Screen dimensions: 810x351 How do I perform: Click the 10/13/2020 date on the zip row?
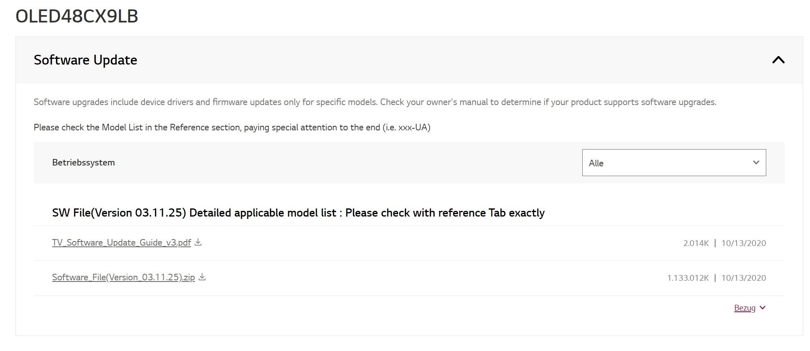tap(743, 278)
